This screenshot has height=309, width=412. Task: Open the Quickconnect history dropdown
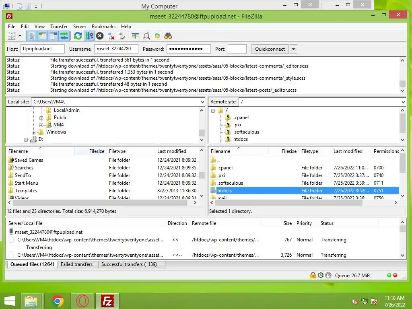(x=293, y=49)
